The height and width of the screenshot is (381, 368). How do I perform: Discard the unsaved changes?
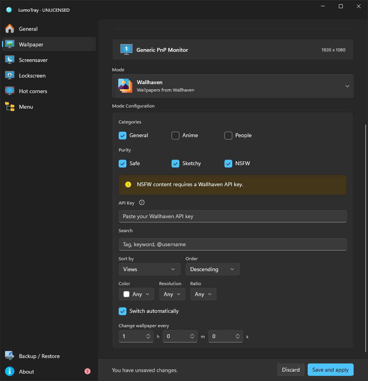point(291,370)
